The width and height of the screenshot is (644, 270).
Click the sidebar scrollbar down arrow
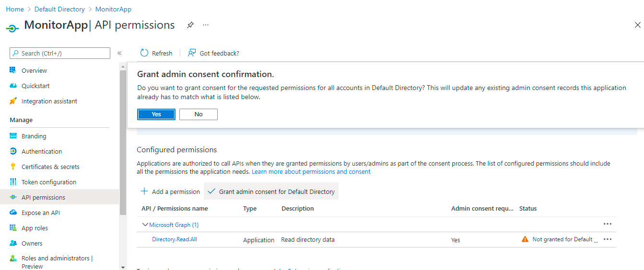pos(123,267)
